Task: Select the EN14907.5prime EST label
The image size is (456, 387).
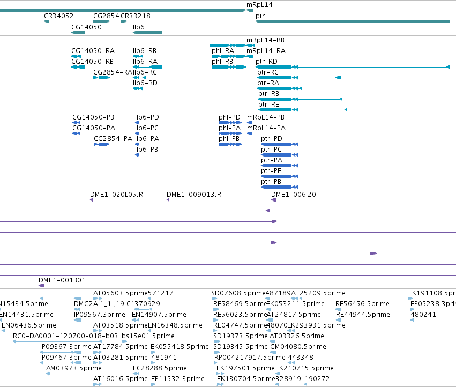Action: click(159, 315)
